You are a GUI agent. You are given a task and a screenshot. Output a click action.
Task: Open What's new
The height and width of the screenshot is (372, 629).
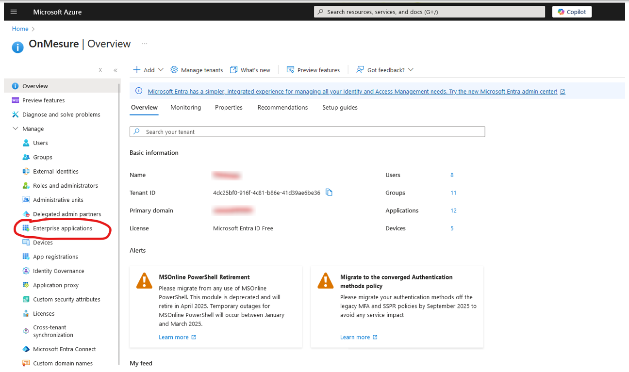pos(250,70)
